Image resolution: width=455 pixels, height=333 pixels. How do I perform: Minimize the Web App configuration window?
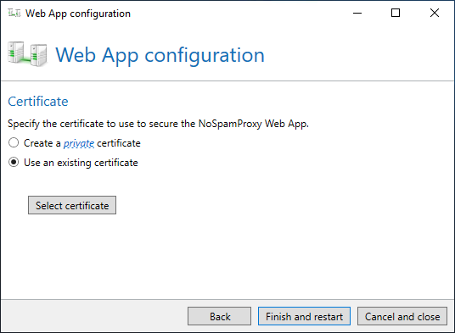click(x=357, y=13)
